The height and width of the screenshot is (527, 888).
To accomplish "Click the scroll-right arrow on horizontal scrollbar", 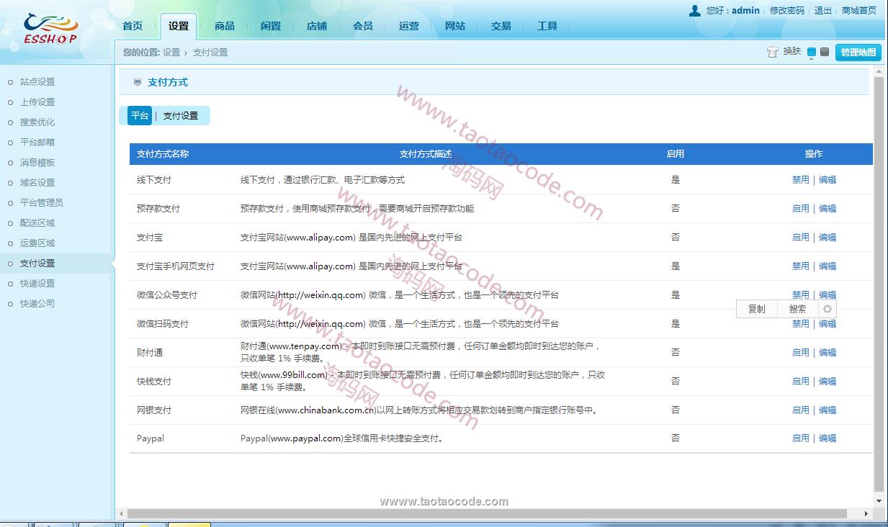I will 866,513.
